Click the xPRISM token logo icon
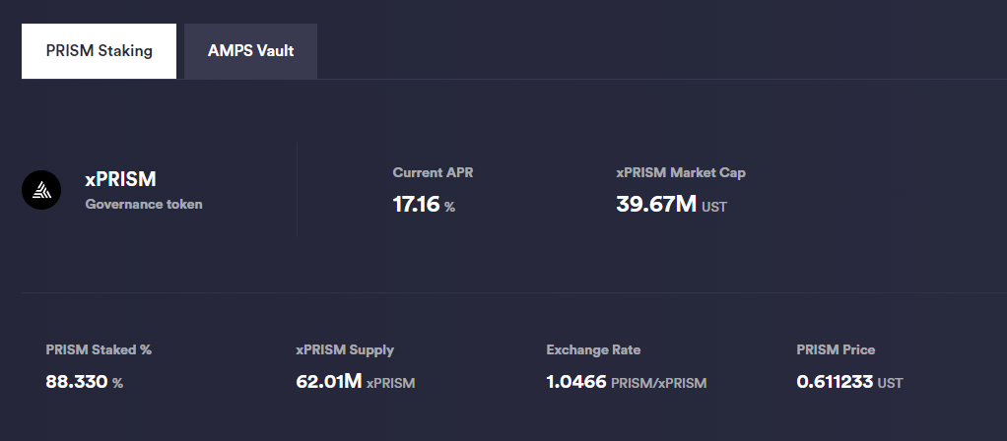The image size is (1007, 441). click(41, 190)
